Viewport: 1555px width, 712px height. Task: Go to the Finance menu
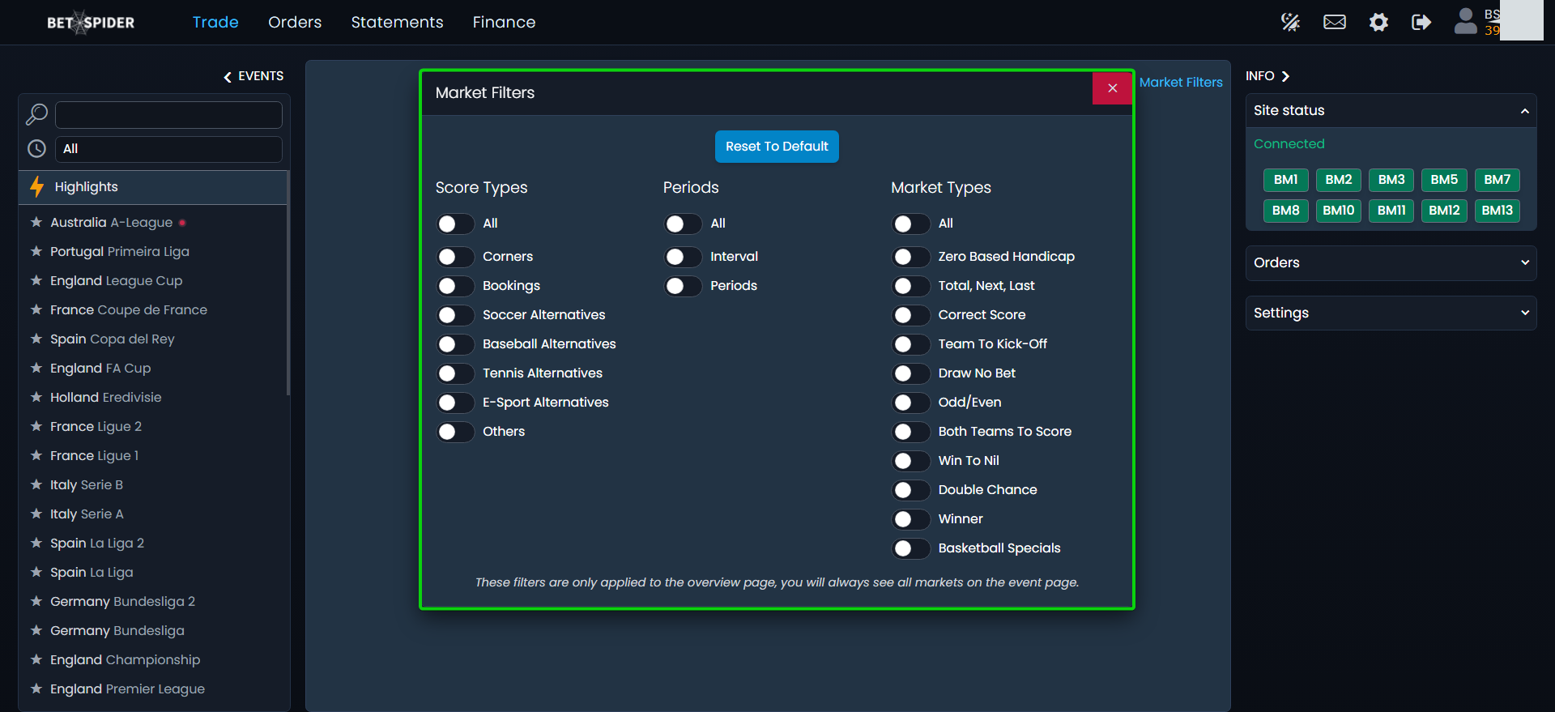pos(504,22)
